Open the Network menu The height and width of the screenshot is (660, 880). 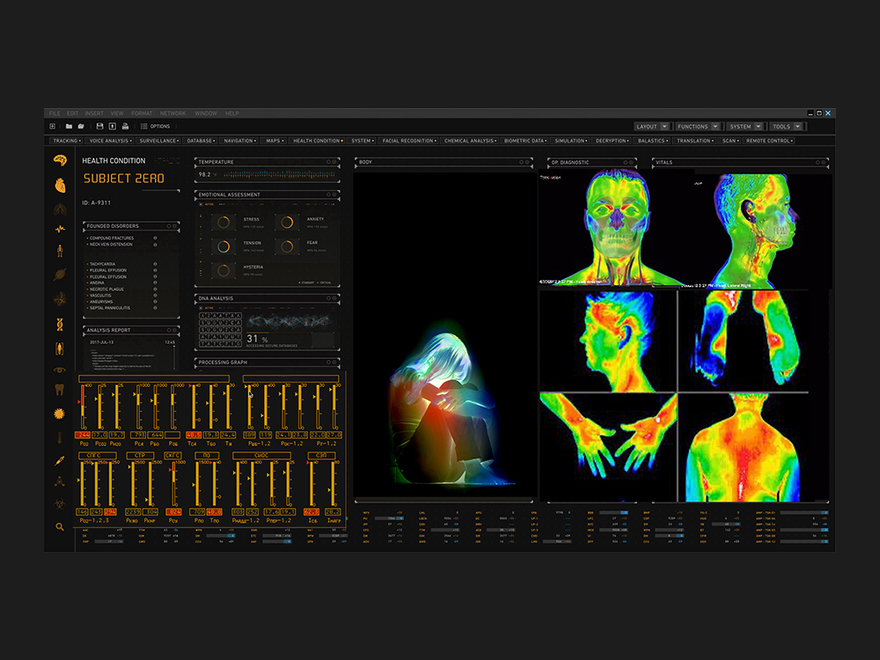click(x=172, y=114)
